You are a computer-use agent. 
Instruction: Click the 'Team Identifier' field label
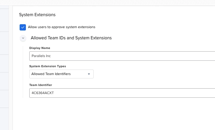click(41, 85)
